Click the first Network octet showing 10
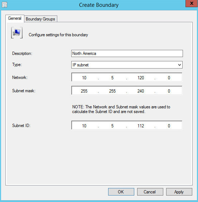This screenshot has height=202, width=198. click(84, 78)
